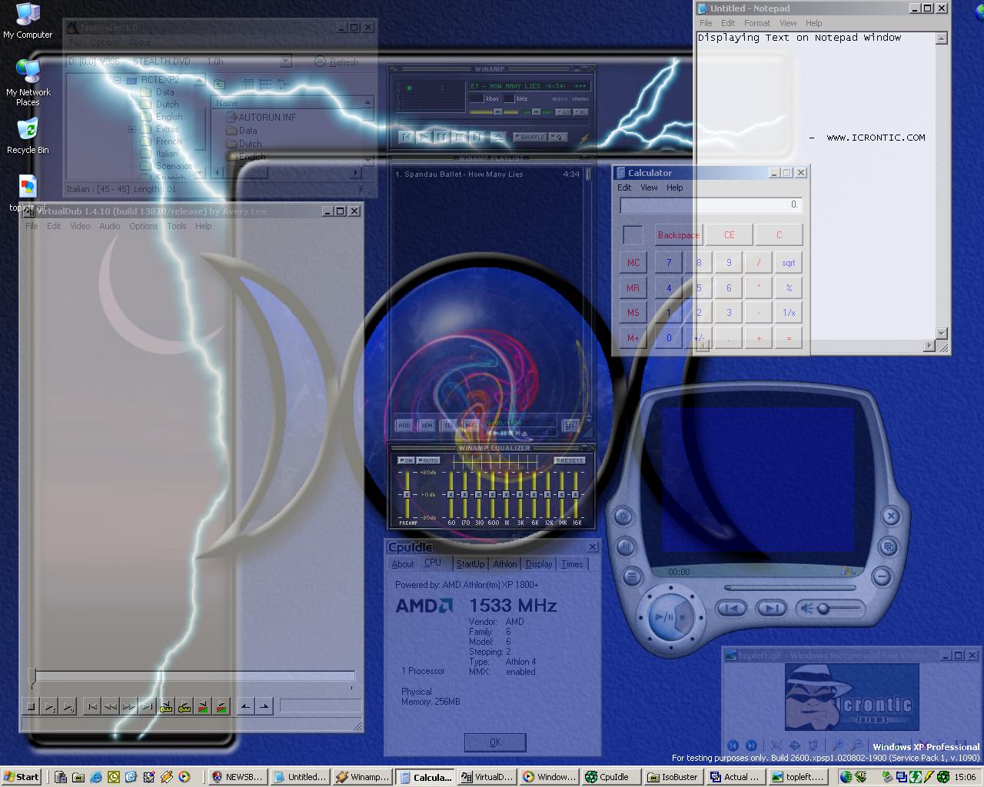Click the Winamp lightning bolt logo

point(584,139)
